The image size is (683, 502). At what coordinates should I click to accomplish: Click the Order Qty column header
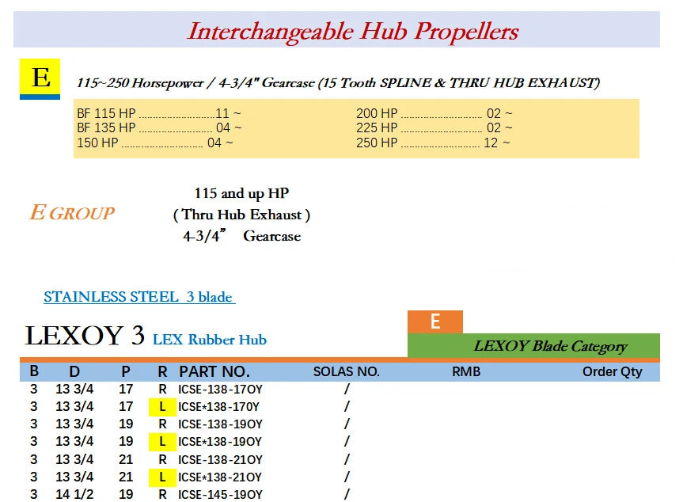pyautogui.click(x=612, y=371)
